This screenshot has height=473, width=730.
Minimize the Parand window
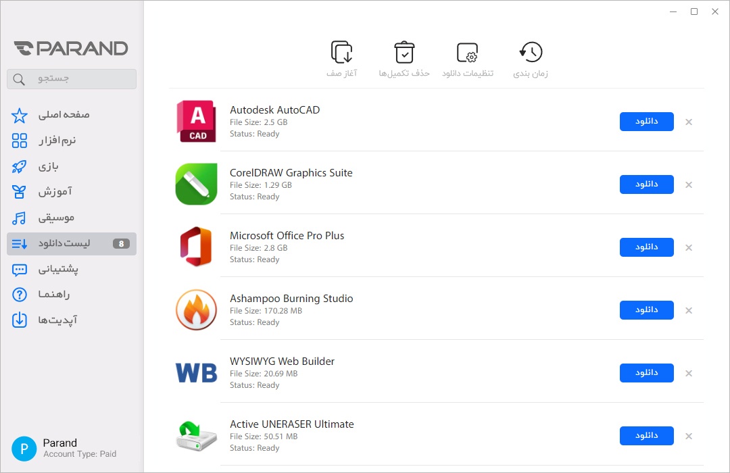[673, 11]
